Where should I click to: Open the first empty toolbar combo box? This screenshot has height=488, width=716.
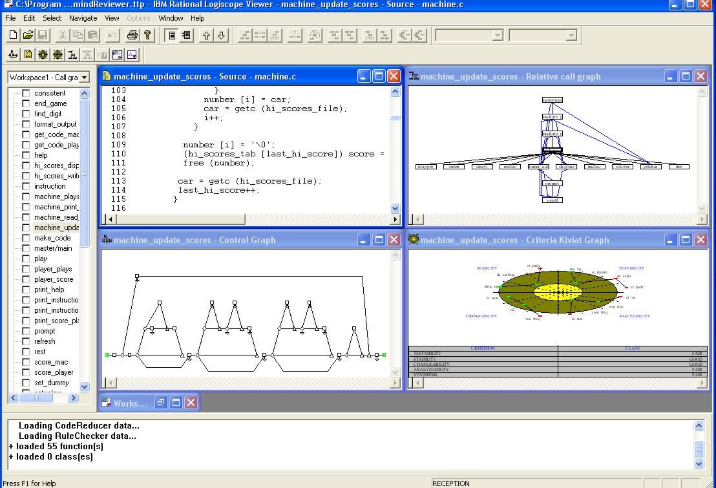pos(498,35)
